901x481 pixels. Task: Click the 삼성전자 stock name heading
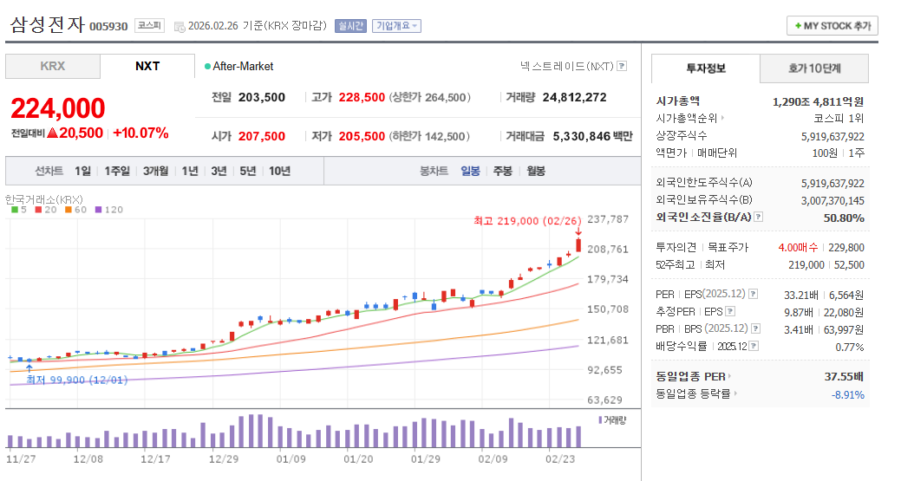[x=48, y=25]
